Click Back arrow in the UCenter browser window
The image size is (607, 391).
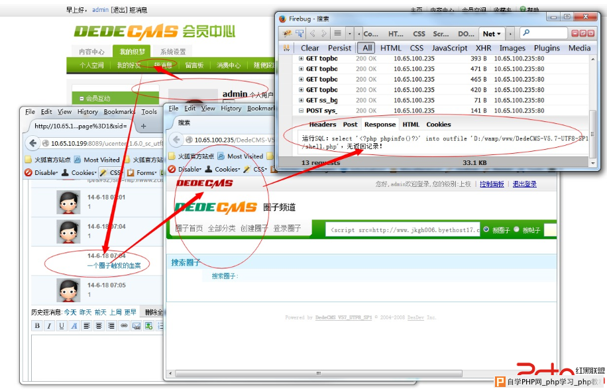tap(33, 143)
